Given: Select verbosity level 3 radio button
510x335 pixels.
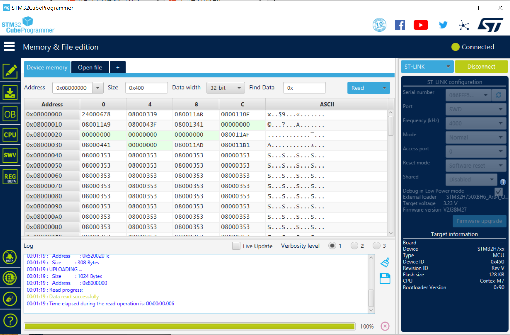Looking at the screenshot, I should pos(376,246).
